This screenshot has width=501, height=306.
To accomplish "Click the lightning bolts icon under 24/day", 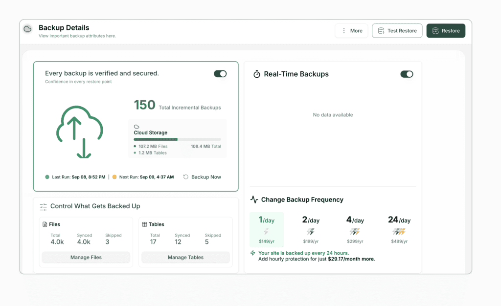I will pyautogui.click(x=399, y=231).
